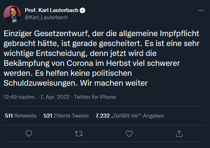The height and width of the screenshot is (148, 210).
Task: Open Karl Lauterbach's profile picture
Action: pos(12,14)
